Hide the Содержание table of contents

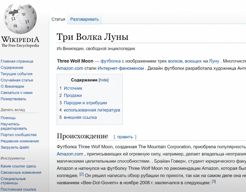coord(103,80)
